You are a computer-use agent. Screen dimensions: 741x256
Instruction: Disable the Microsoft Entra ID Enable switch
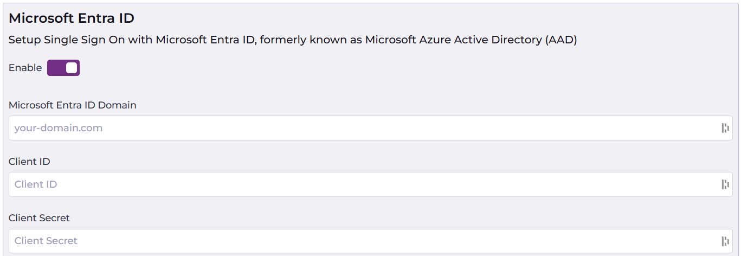click(x=63, y=68)
